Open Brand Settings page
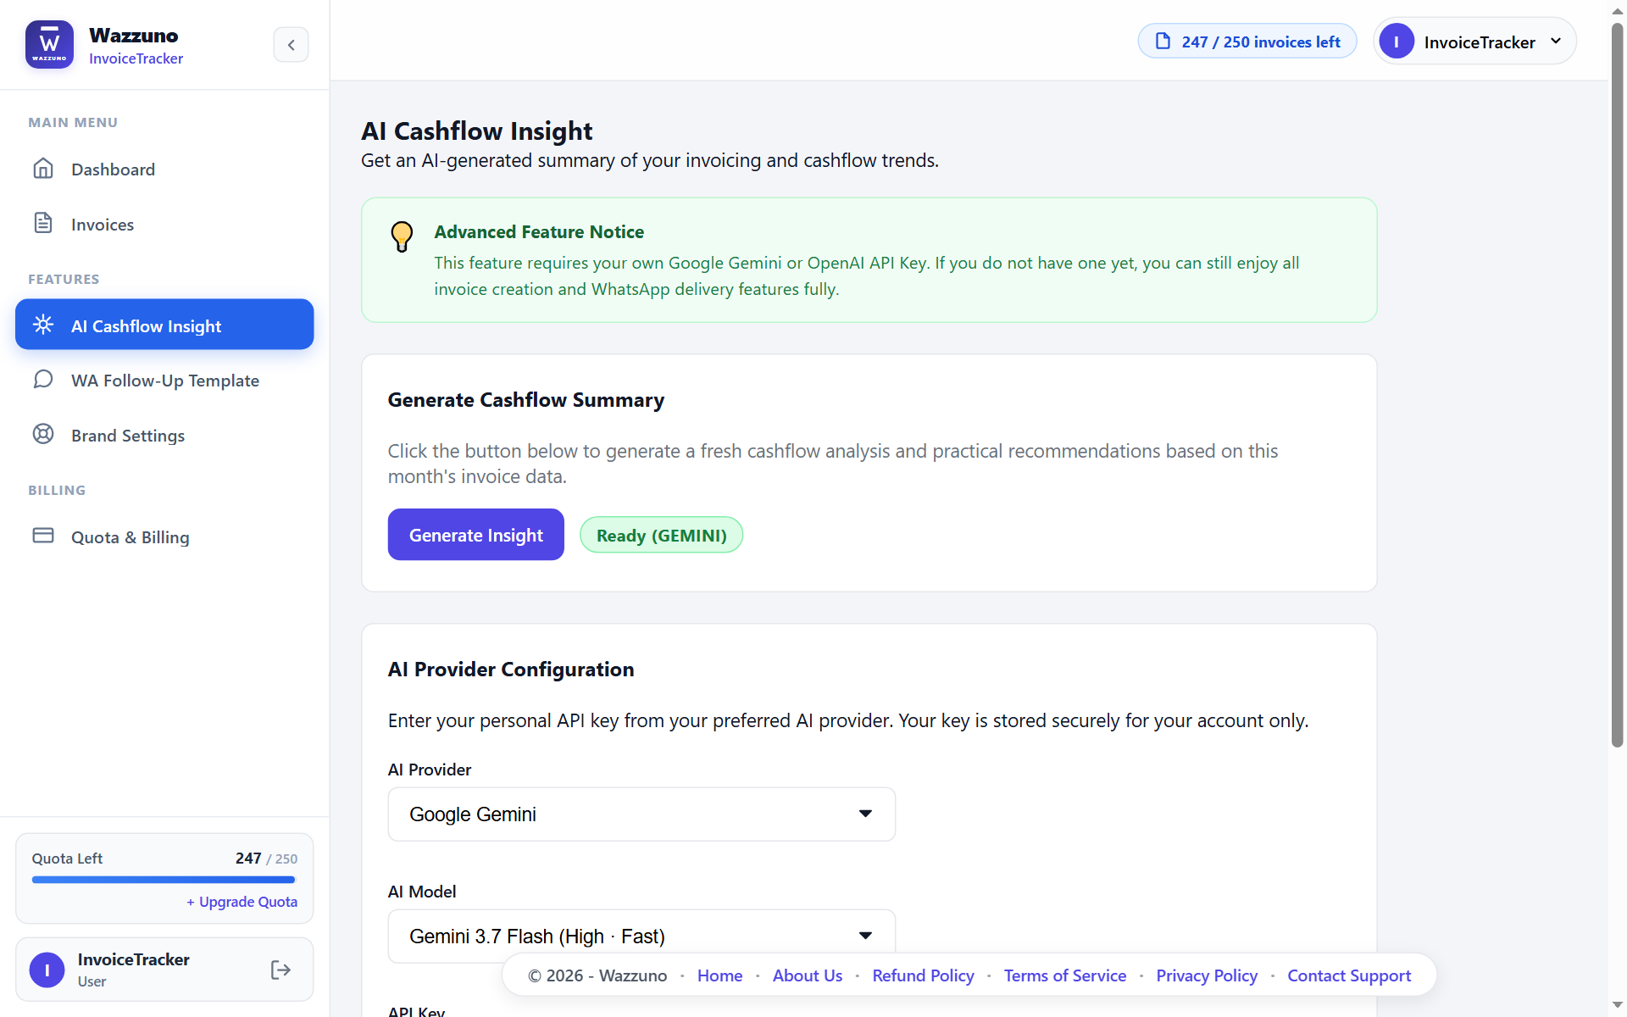 pos(164,435)
